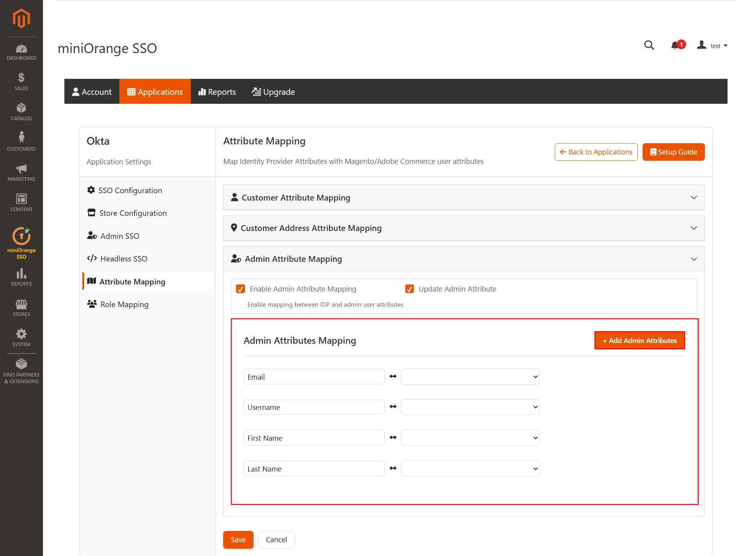
Task: Open the notifications bell showing 1 alert
Action: [676, 45]
